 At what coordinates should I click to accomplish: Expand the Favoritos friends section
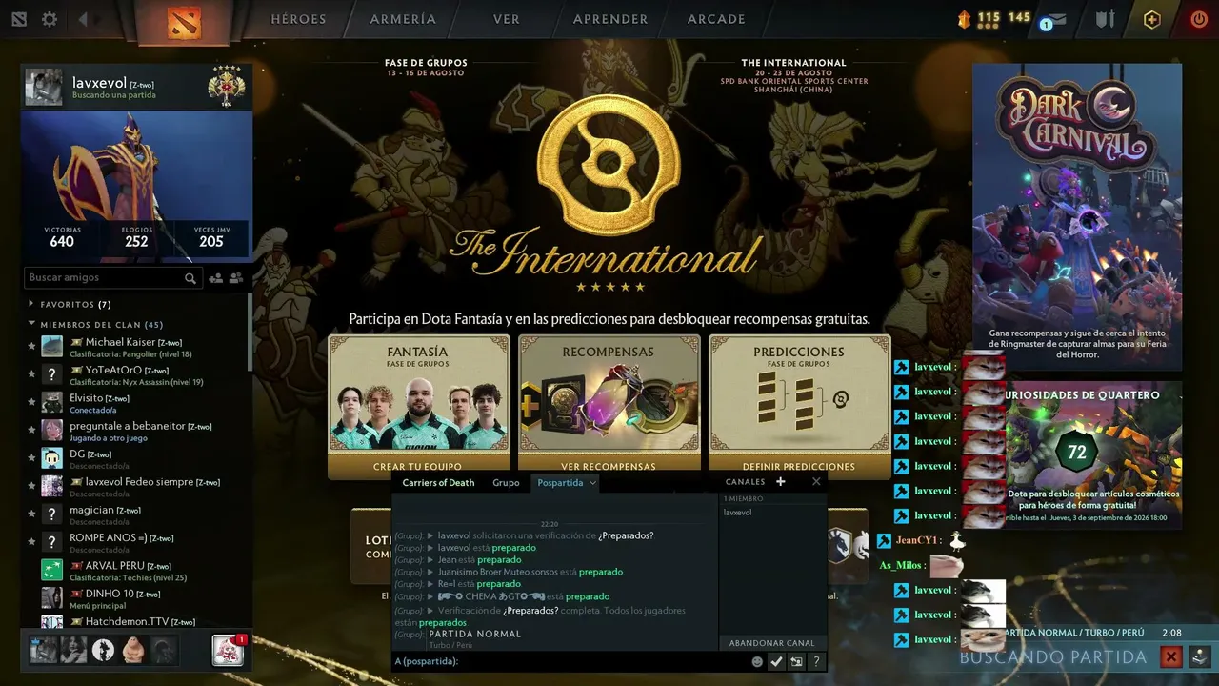tap(32, 305)
